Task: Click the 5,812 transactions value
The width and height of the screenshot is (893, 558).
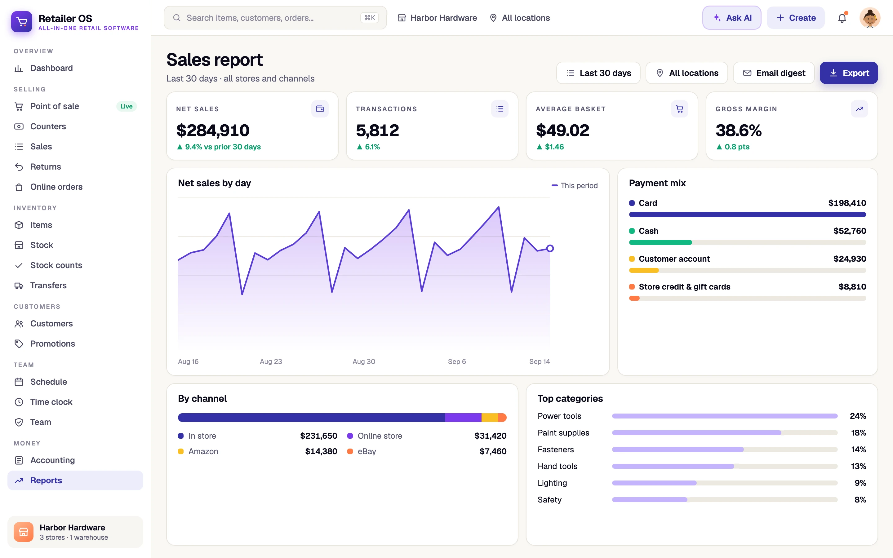Action: pos(377,130)
